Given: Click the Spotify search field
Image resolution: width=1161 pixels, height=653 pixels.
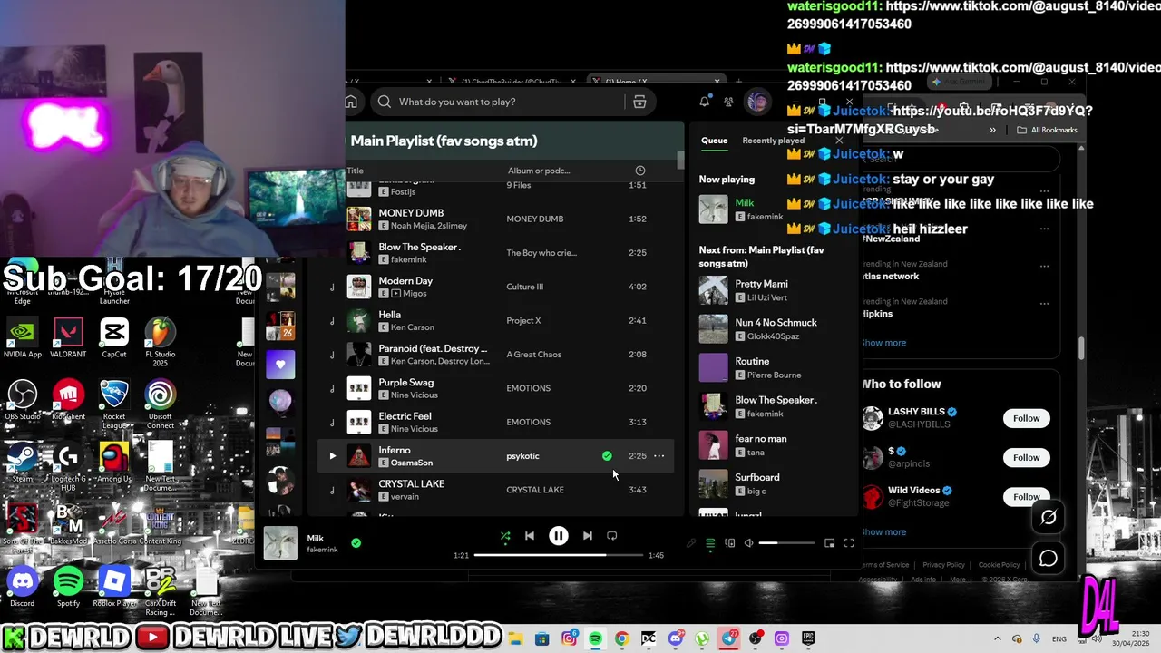Looking at the screenshot, I should click(x=502, y=102).
